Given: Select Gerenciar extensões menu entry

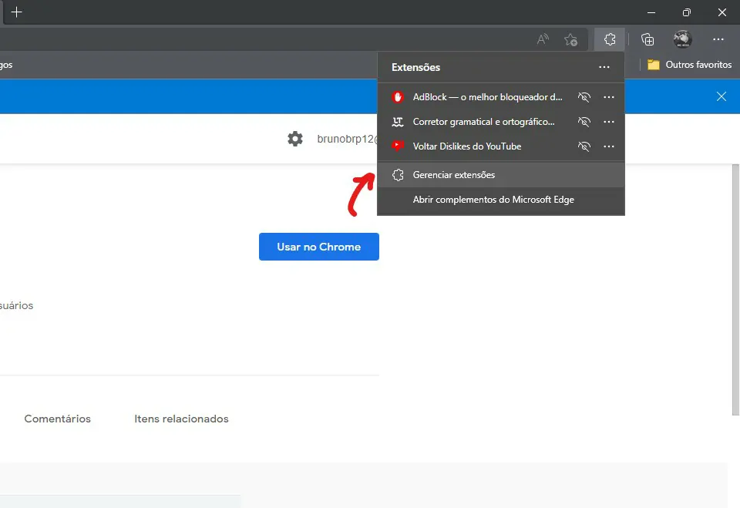Looking at the screenshot, I should point(501,175).
